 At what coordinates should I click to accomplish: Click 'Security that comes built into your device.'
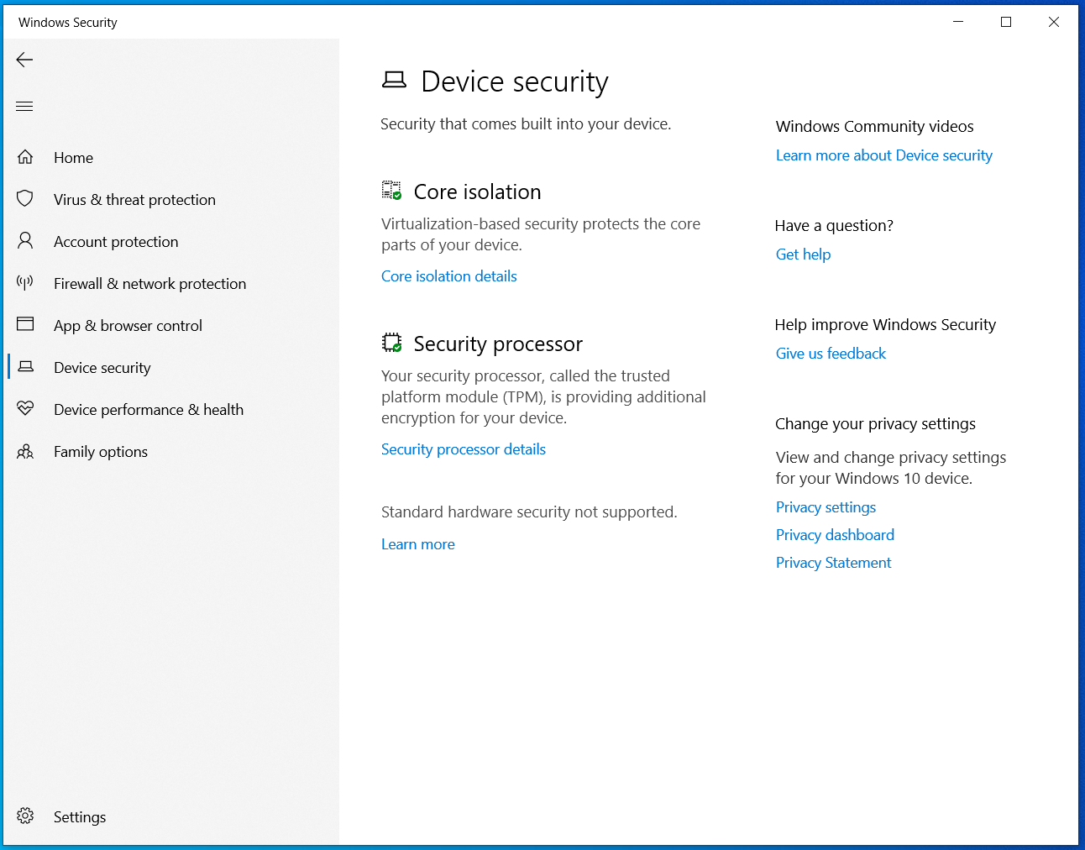(526, 124)
